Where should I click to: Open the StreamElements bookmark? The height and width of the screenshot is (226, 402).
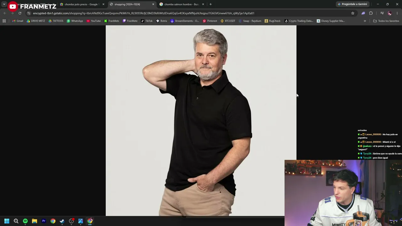185,21
